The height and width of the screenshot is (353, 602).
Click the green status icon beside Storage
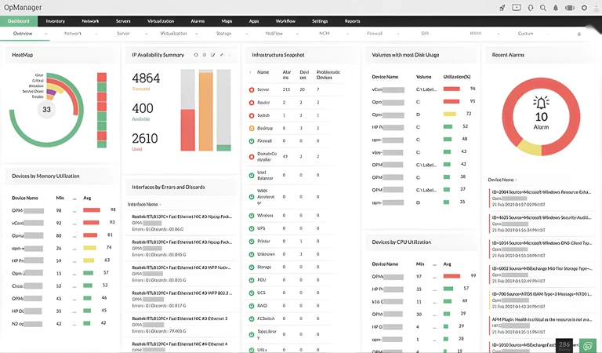[x=252, y=267]
